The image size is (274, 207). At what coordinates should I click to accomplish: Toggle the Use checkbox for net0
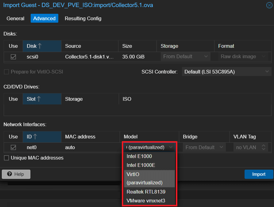pyautogui.click(x=13, y=147)
